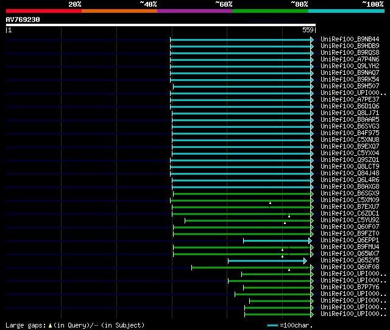Viewport: 390px width, 330px height.
Task: Open hit UniRef100_B9HDB9
Action: click(350, 46)
